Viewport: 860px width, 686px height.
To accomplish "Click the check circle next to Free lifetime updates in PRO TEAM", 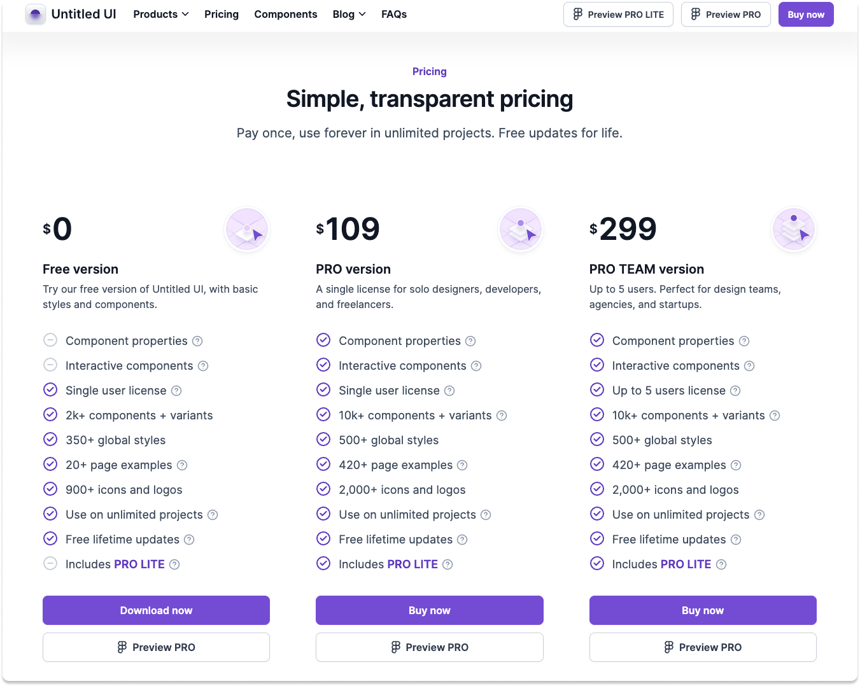I will coord(597,538).
